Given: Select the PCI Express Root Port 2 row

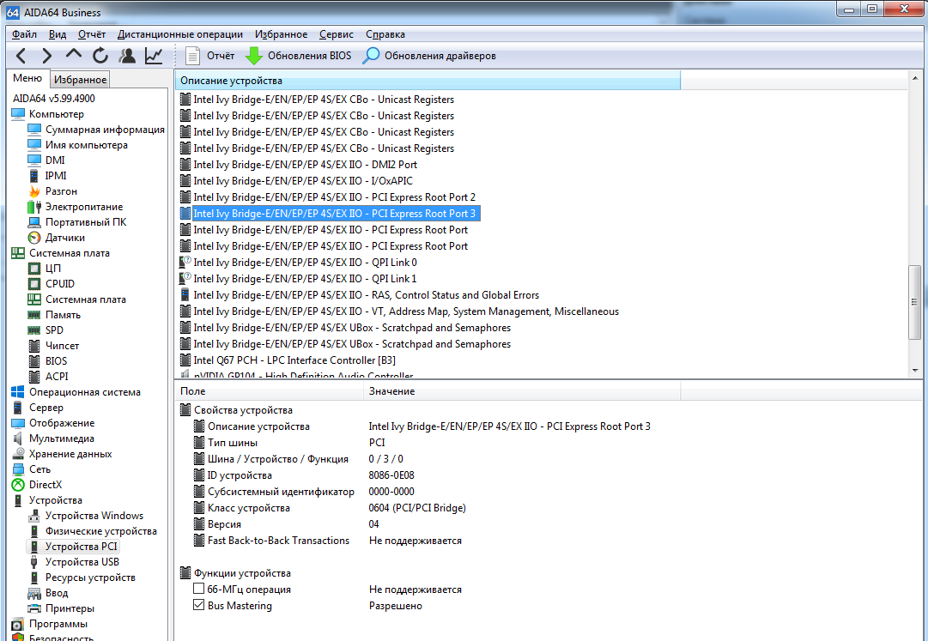Looking at the screenshot, I should 335,197.
